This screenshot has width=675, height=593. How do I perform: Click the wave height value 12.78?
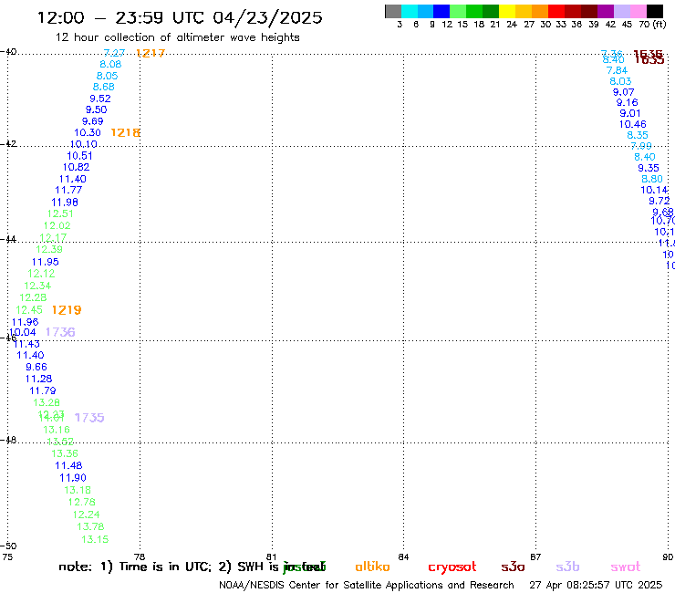coord(82,502)
